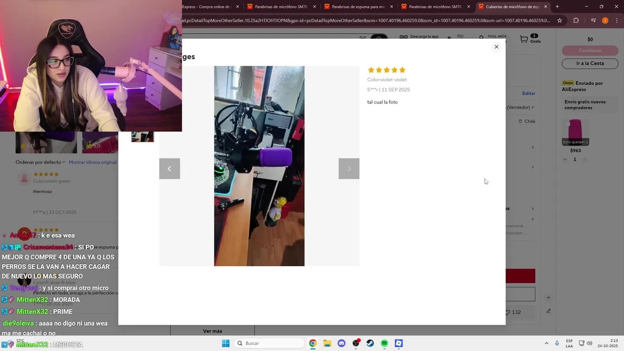
Task: Close the 'Parabrisas de espuma' tab
Action: click(391, 7)
